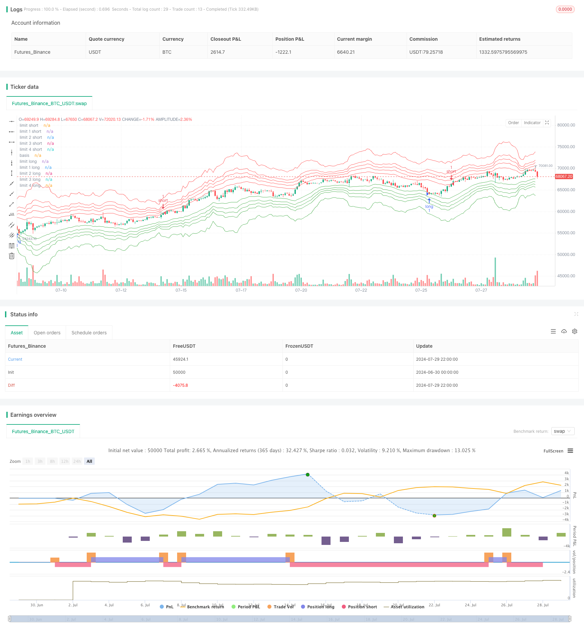Image resolution: width=584 pixels, height=632 pixels.
Task: Select the horizontal segment drawing tool
Action: (12, 142)
